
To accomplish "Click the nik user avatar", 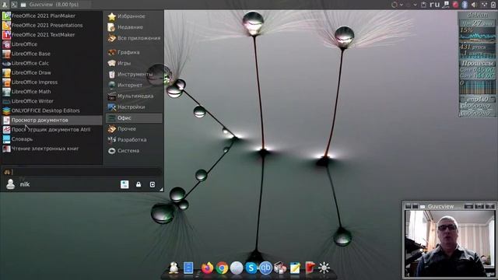I will pos(10,184).
